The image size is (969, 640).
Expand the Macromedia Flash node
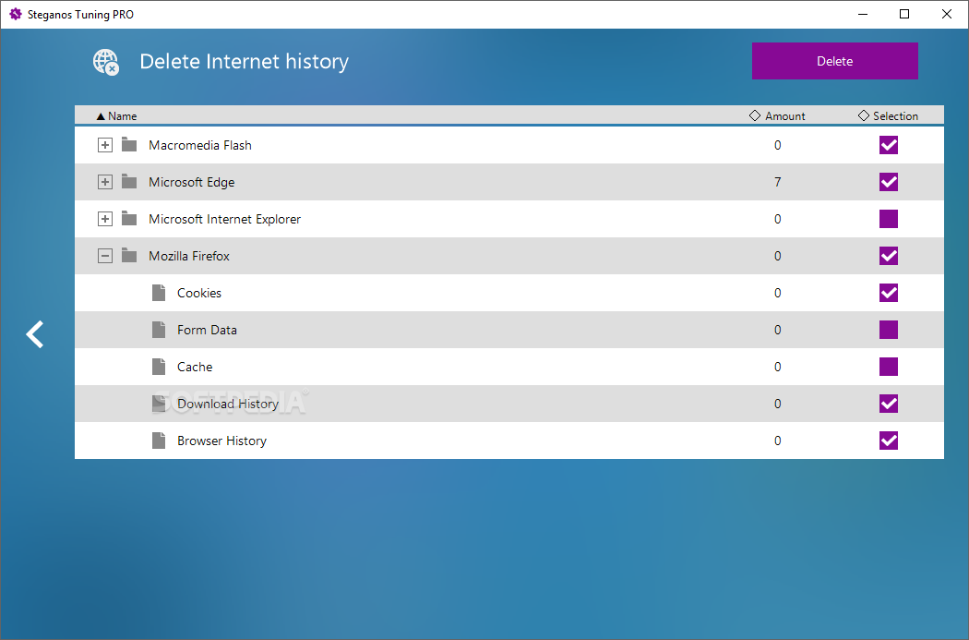coord(105,145)
